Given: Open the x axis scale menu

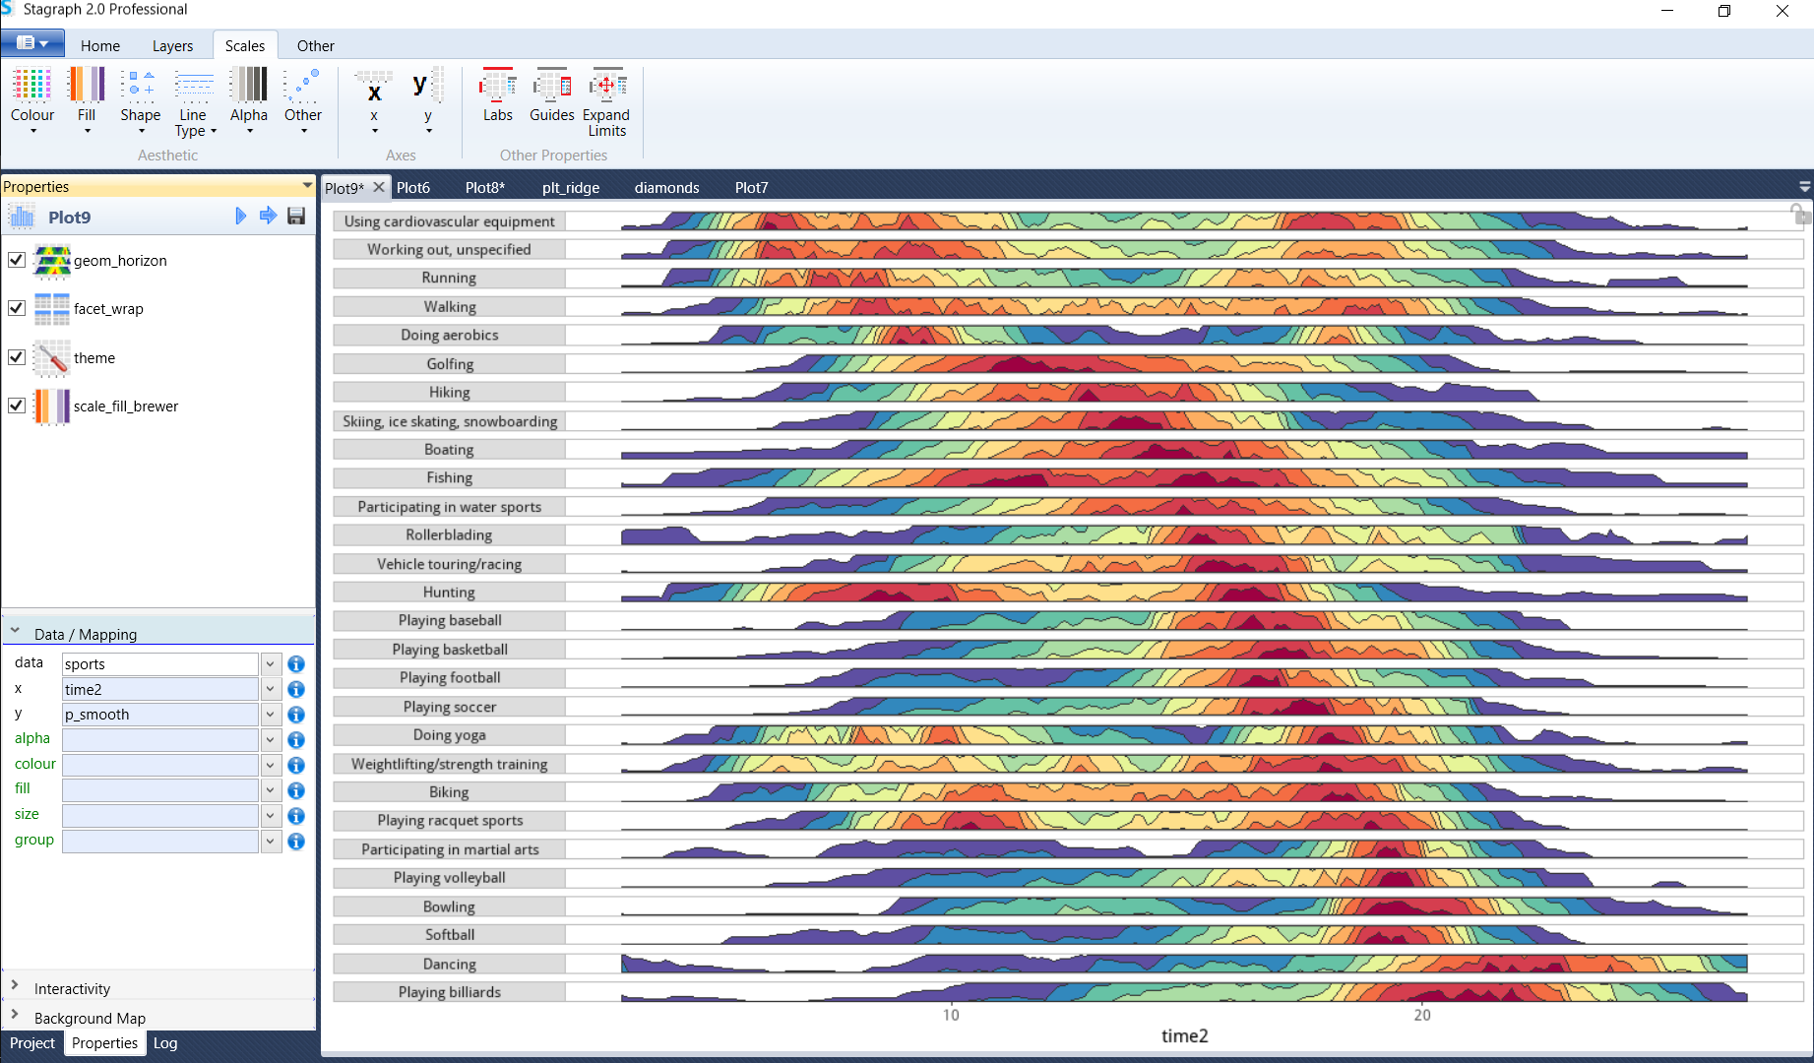Looking at the screenshot, I should (x=374, y=100).
